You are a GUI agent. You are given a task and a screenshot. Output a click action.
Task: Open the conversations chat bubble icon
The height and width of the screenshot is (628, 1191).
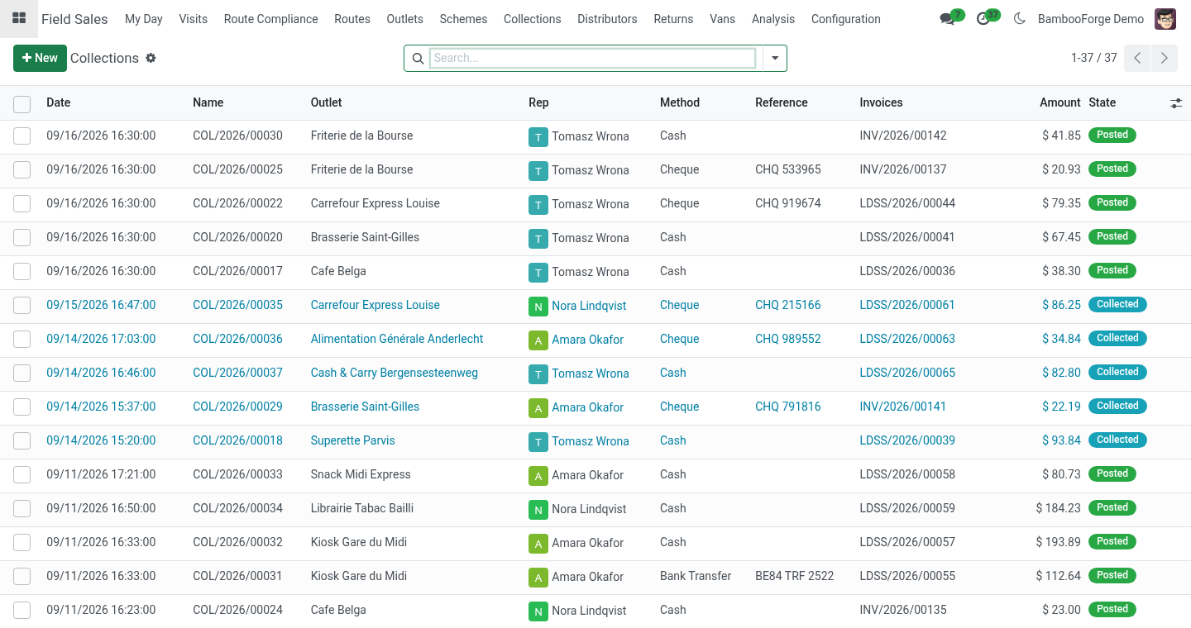point(948,19)
